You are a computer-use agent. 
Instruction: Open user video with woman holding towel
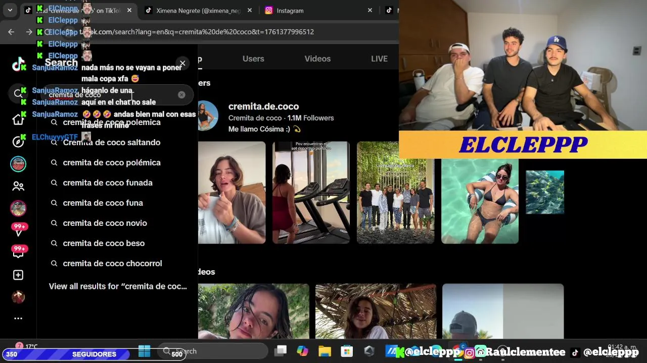click(232, 193)
